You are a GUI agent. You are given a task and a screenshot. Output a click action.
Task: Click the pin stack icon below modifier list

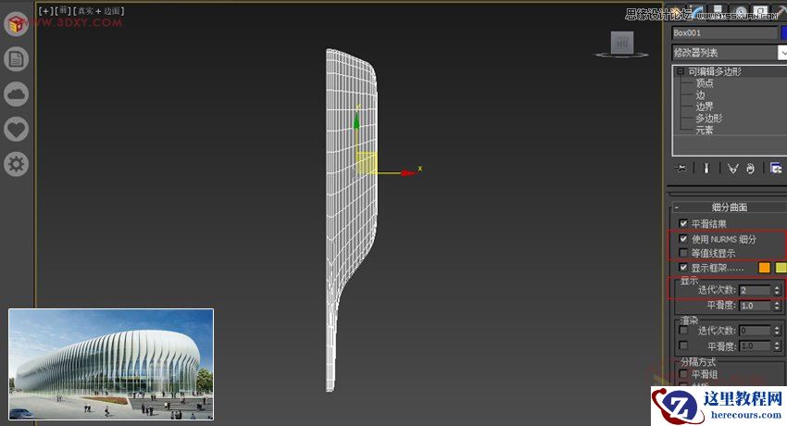click(x=681, y=168)
